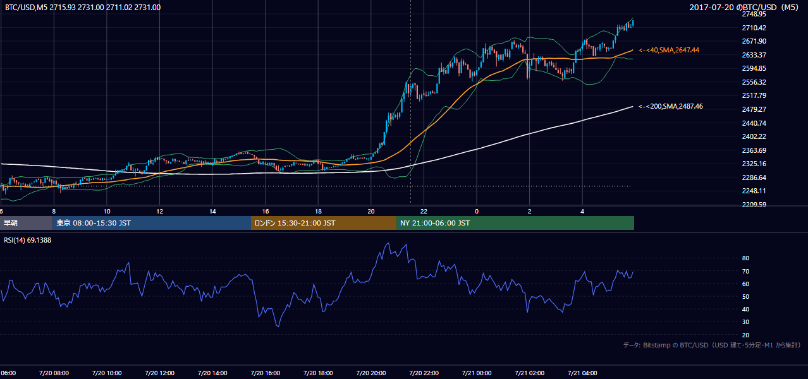This screenshot has height=379, width=808.
Task: Click the 7/20 16:00 bottom time label
Action: pyautogui.click(x=265, y=373)
